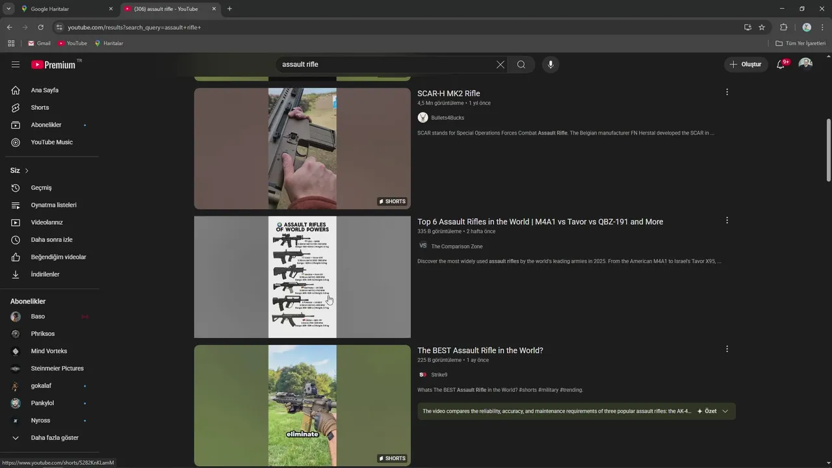The width and height of the screenshot is (832, 468).
Task: Open Haritalar bookmark
Action: tap(109, 44)
